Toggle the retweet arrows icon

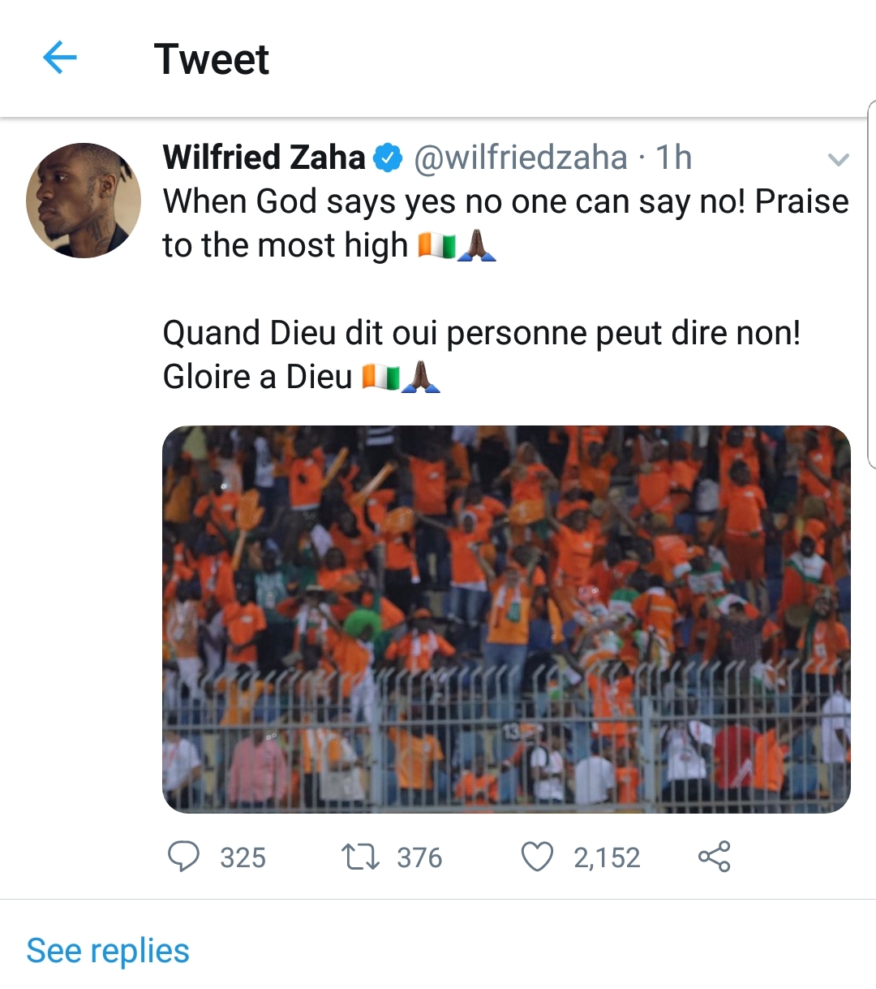(x=360, y=857)
